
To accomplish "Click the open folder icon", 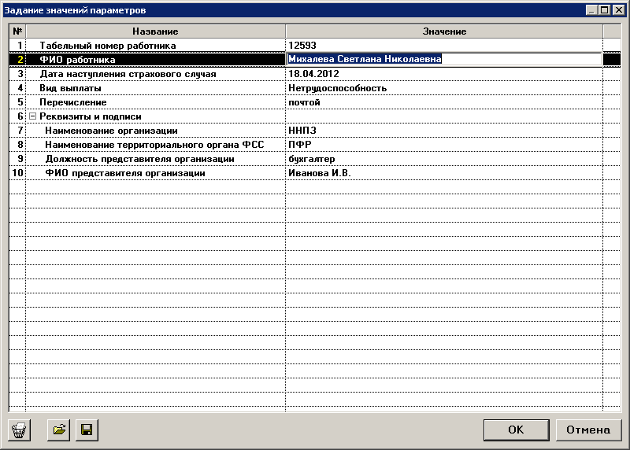I will click(x=59, y=430).
